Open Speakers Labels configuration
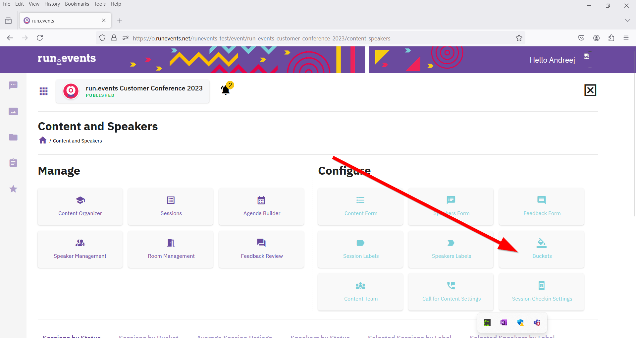The image size is (636, 338). coord(451,249)
